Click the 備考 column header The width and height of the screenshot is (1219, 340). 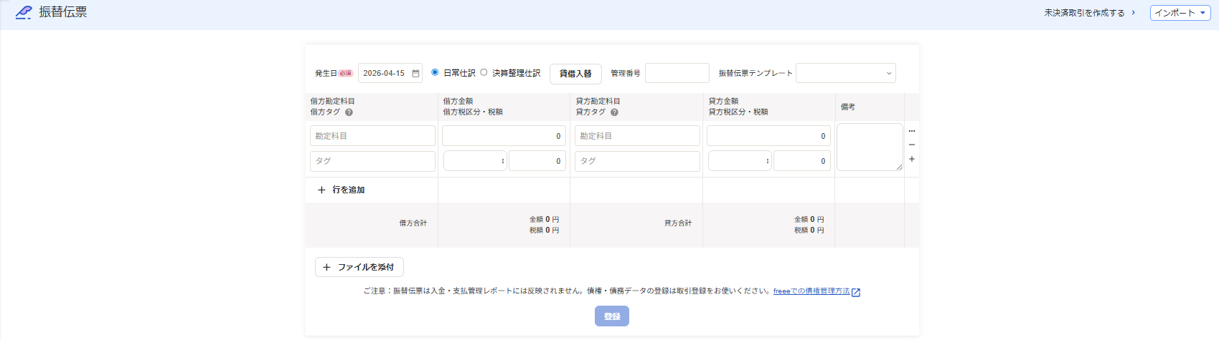tap(848, 107)
